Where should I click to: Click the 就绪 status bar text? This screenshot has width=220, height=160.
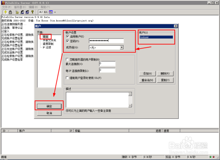[4, 157]
